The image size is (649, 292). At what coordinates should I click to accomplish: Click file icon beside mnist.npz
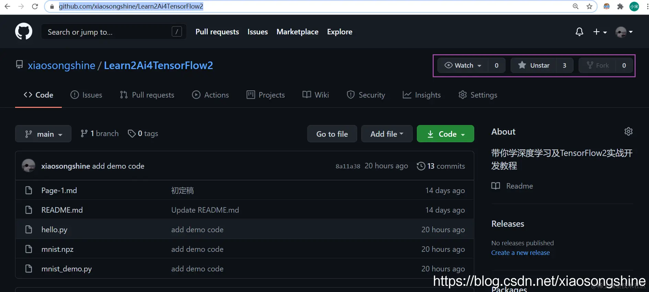coord(29,249)
